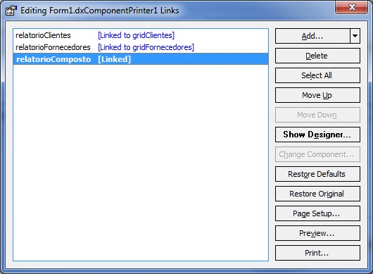Choose Select All button
Viewport: 373px width, 274px height.
point(317,75)
